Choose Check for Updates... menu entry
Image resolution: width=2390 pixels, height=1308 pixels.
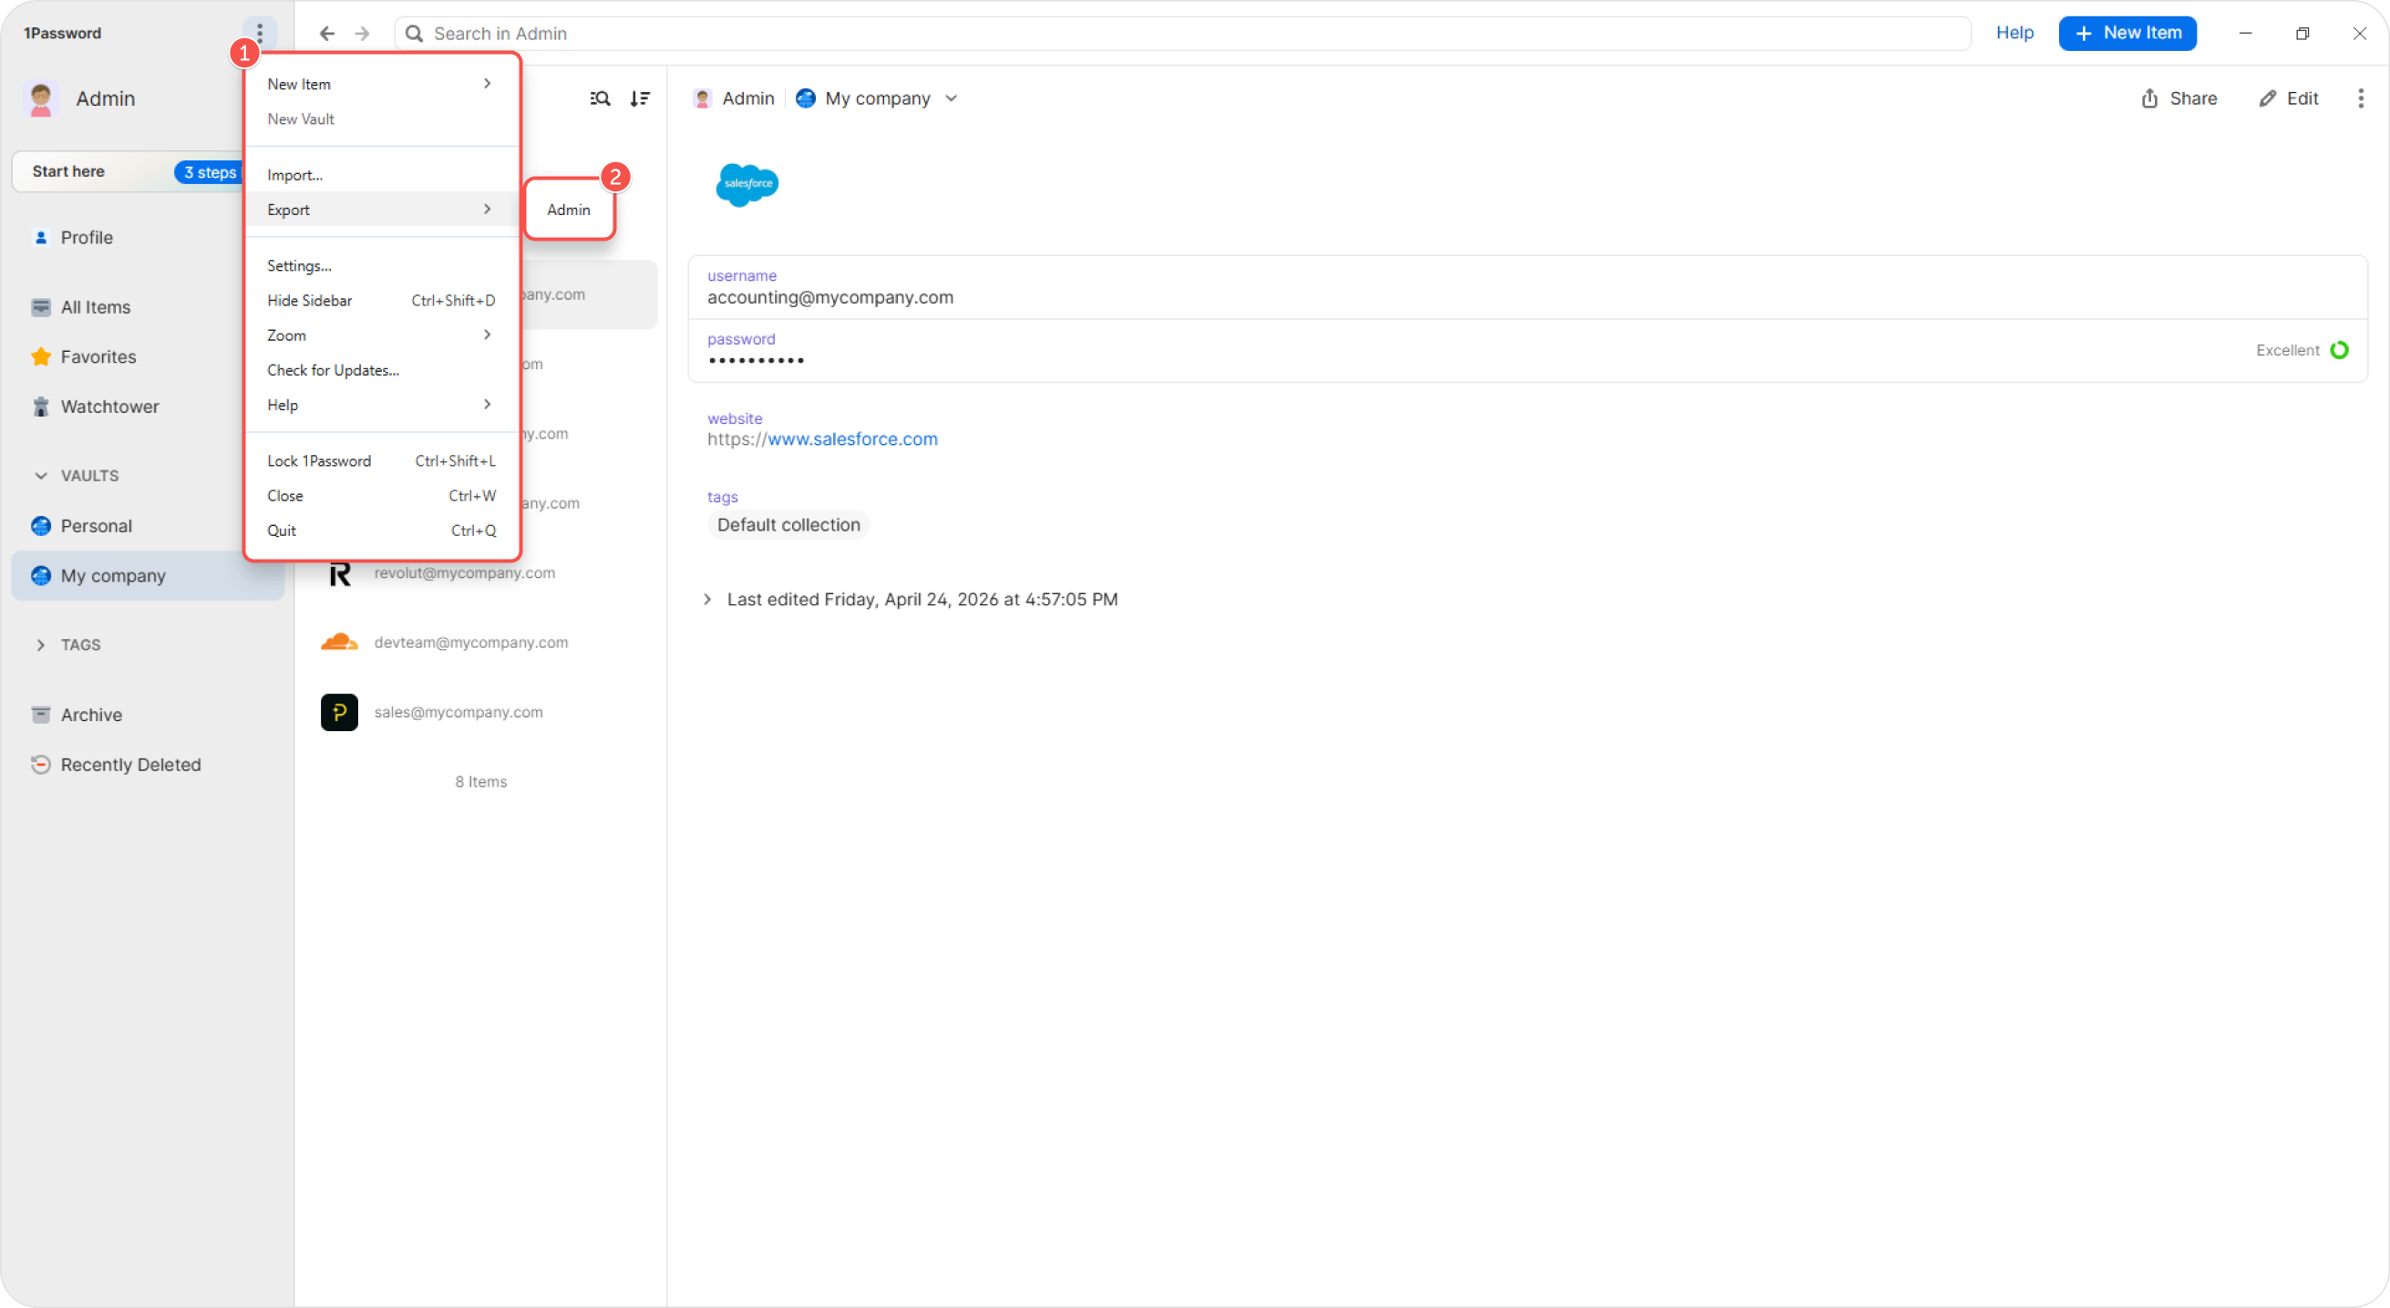click(380, 370)
